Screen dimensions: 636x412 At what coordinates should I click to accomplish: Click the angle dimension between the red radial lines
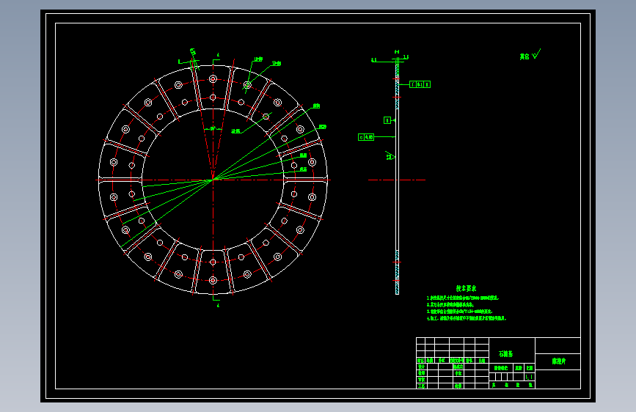tap(213, 128)
